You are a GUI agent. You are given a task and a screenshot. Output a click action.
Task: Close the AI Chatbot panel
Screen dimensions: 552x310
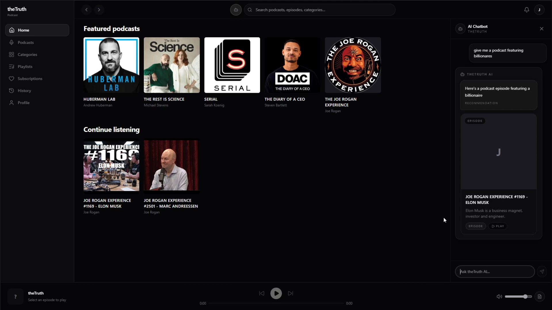point(542,29)
